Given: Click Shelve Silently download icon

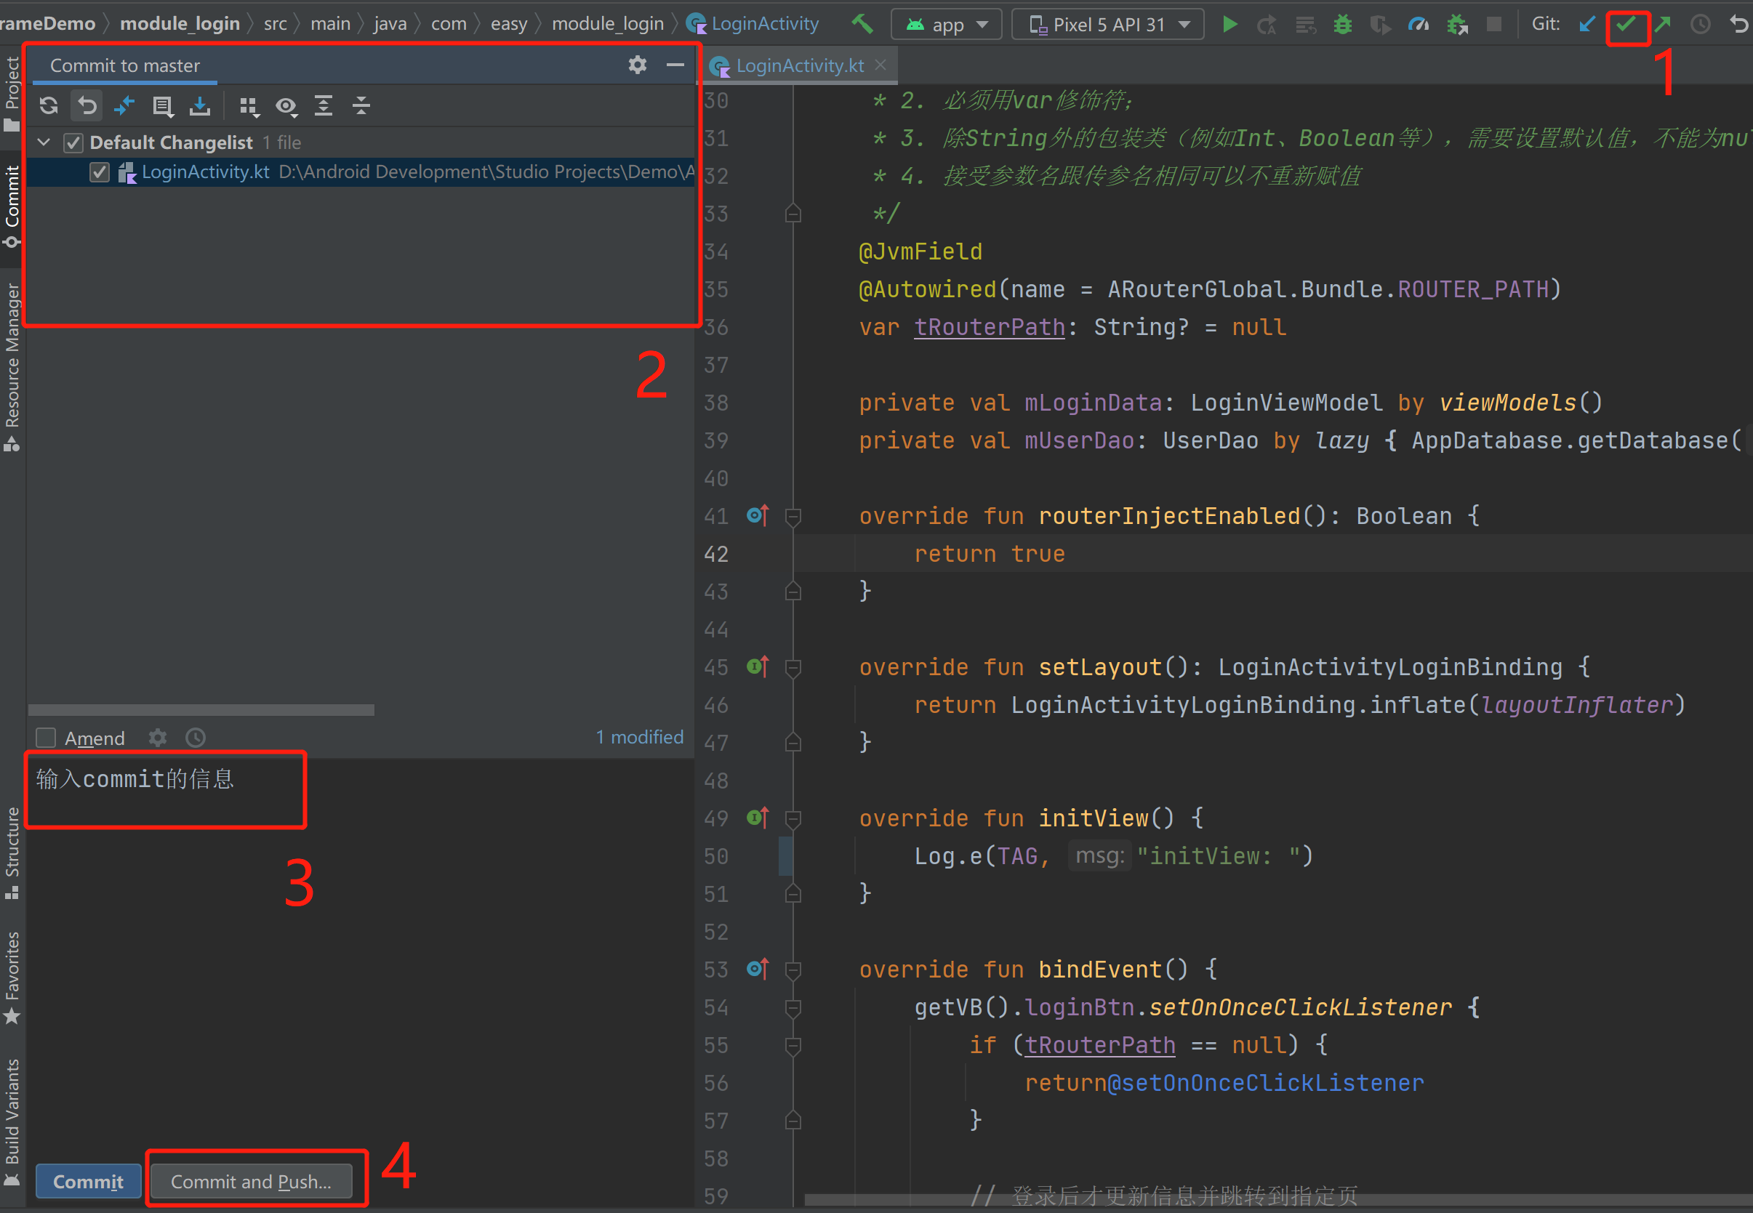Looking at the screenshot, I should [200, 105].
